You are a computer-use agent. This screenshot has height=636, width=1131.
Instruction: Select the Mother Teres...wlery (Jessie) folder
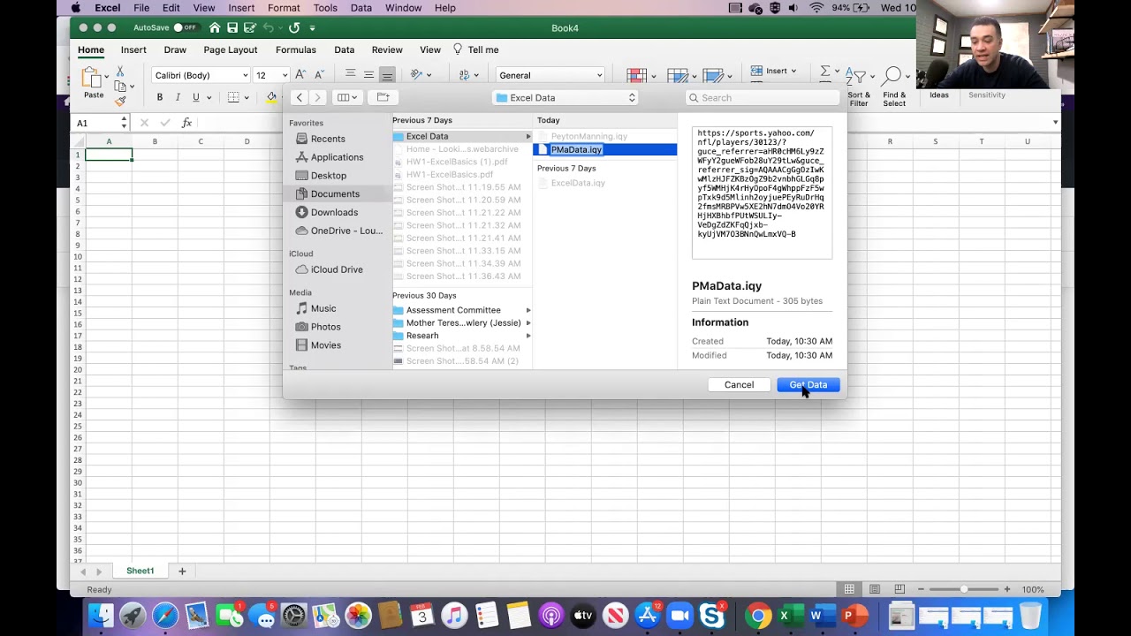coord(462,322)
